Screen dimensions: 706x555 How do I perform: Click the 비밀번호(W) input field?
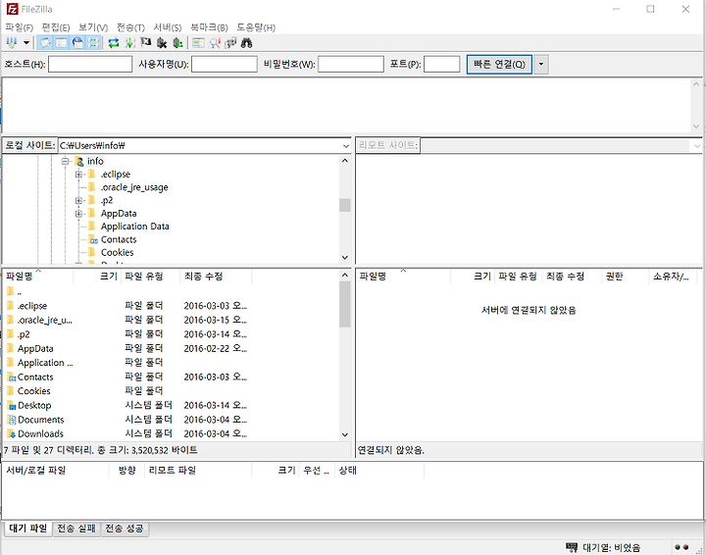click(351, 65)
